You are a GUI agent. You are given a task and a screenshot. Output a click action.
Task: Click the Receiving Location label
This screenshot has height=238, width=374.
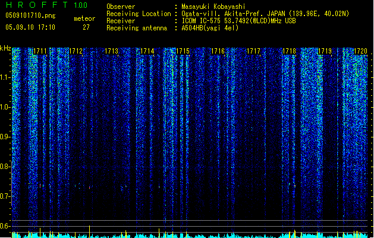pyautogui.click(x=139, y=14)
